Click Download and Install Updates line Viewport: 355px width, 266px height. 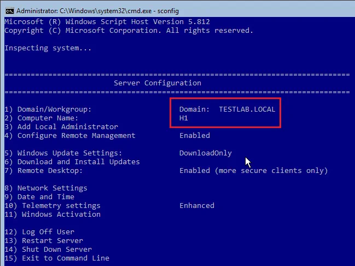(x=72, y=162)
